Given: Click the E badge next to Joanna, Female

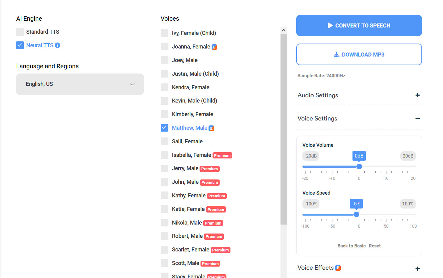Looking at the screenshot, I should (x=214, y=47).
